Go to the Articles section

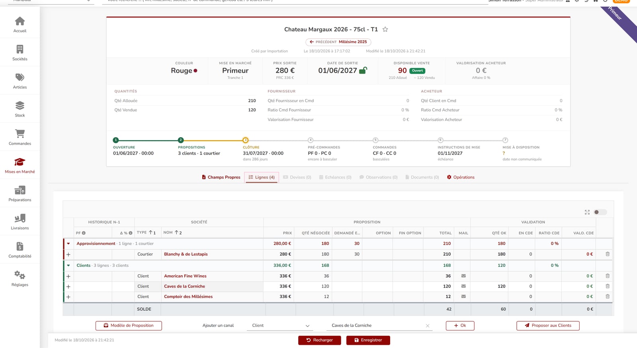pyautogui.click(x=20, y=81)
